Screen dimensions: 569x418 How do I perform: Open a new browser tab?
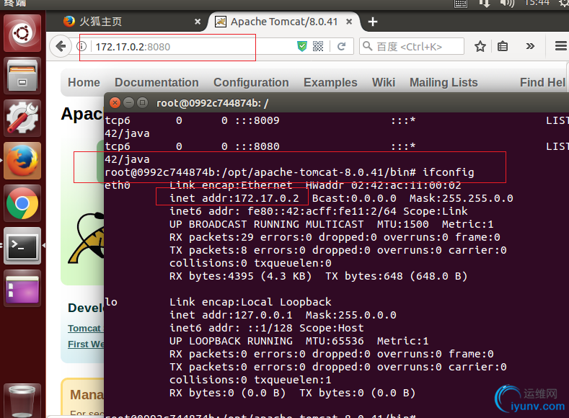pyautogui.click(x=373, y=22)
